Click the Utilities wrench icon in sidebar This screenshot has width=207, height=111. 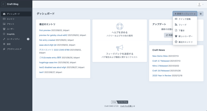4,39
